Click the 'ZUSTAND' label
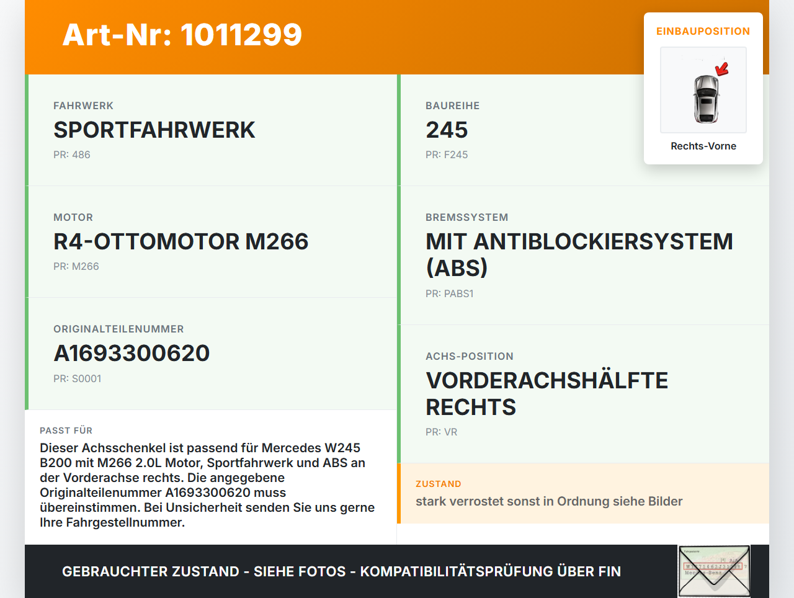 [439, 484]
